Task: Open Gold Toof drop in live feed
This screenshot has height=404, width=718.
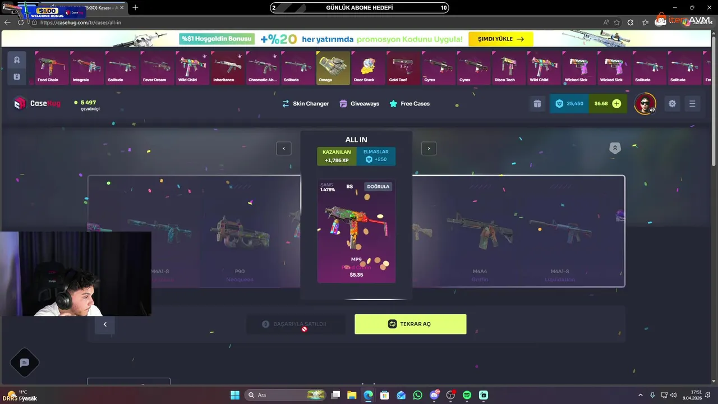Action: (x=403, y=68)
